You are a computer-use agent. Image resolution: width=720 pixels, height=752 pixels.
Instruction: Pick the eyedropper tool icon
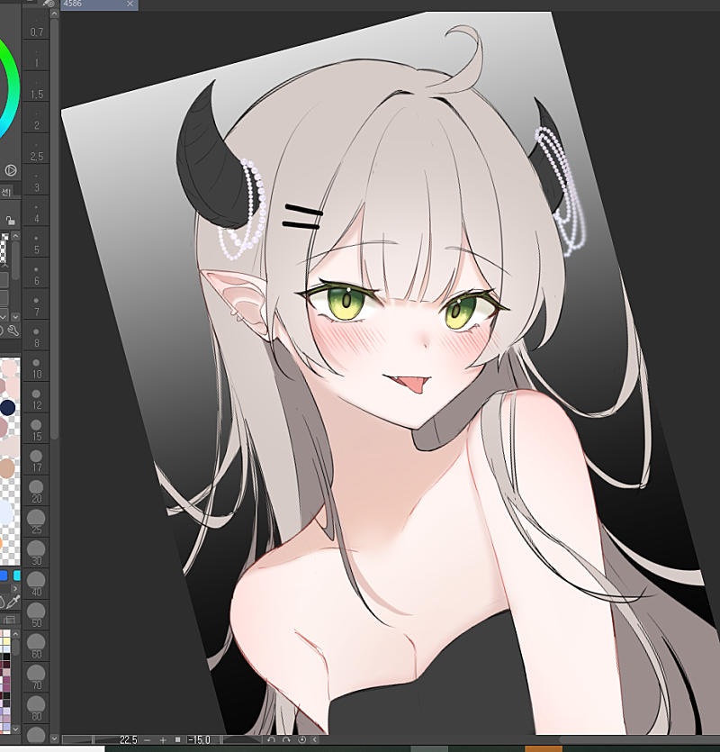(x=13, y=602)
